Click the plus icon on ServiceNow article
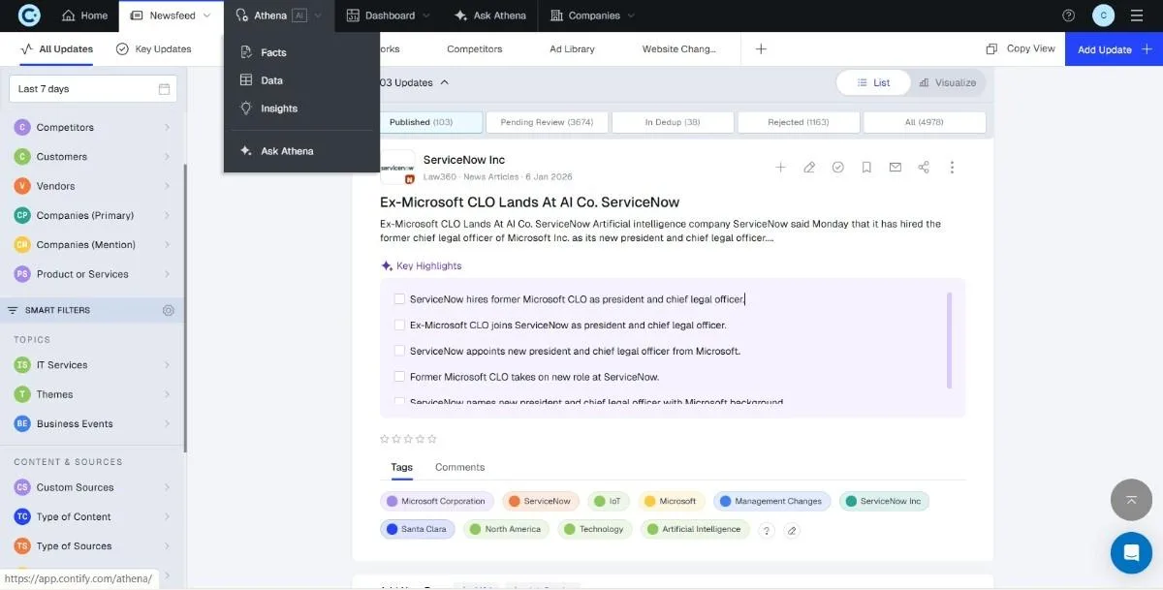This screenshot has height=590, width=1163. tap(780, 168)
